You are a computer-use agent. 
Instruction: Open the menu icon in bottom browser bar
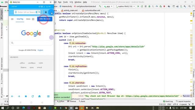point(48,96)
